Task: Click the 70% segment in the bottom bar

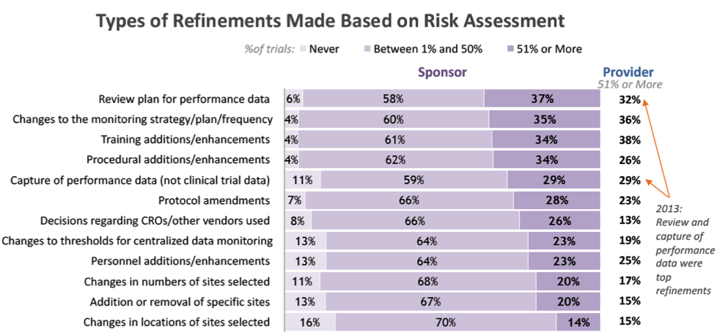Action: [446, 322]
